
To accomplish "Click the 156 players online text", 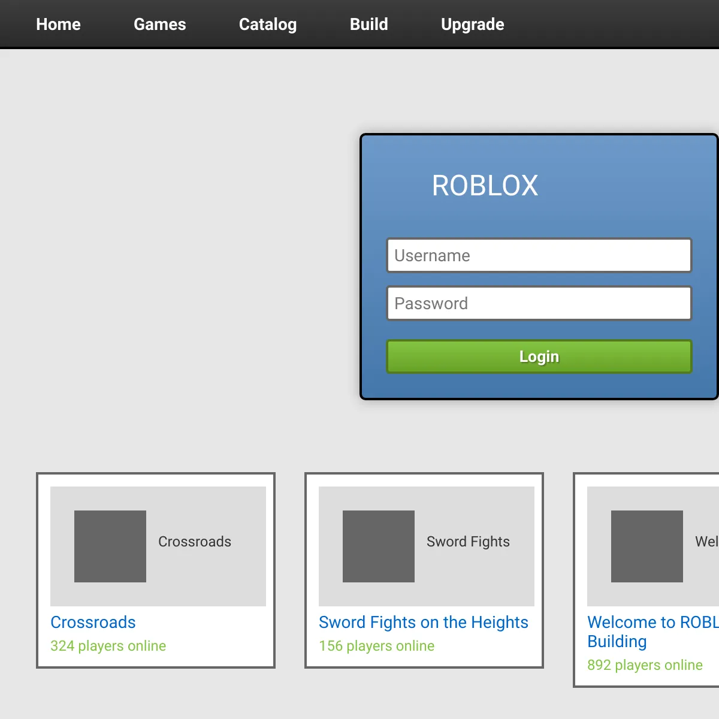I will tap(377, 646).
